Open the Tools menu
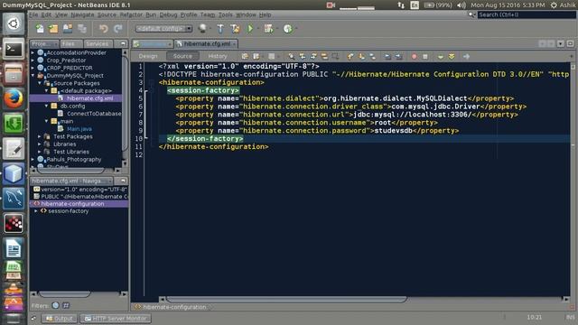The width and height of the screenshot is (578, 325). pyautogui.click(x=225, y=14)
